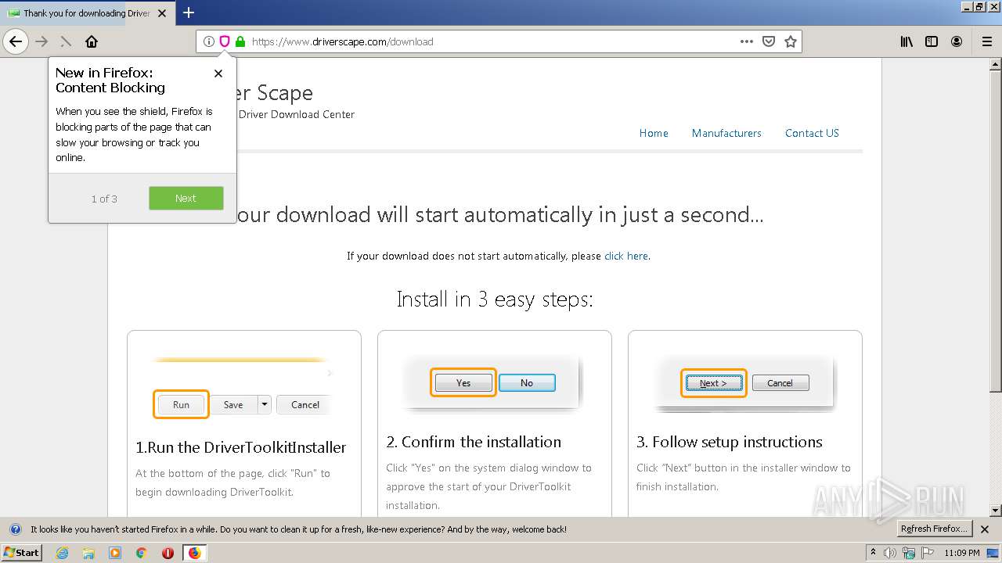1002x563 pixels.
Task: Click the Yes button illustration in step 2
Action: coord(463,382)
